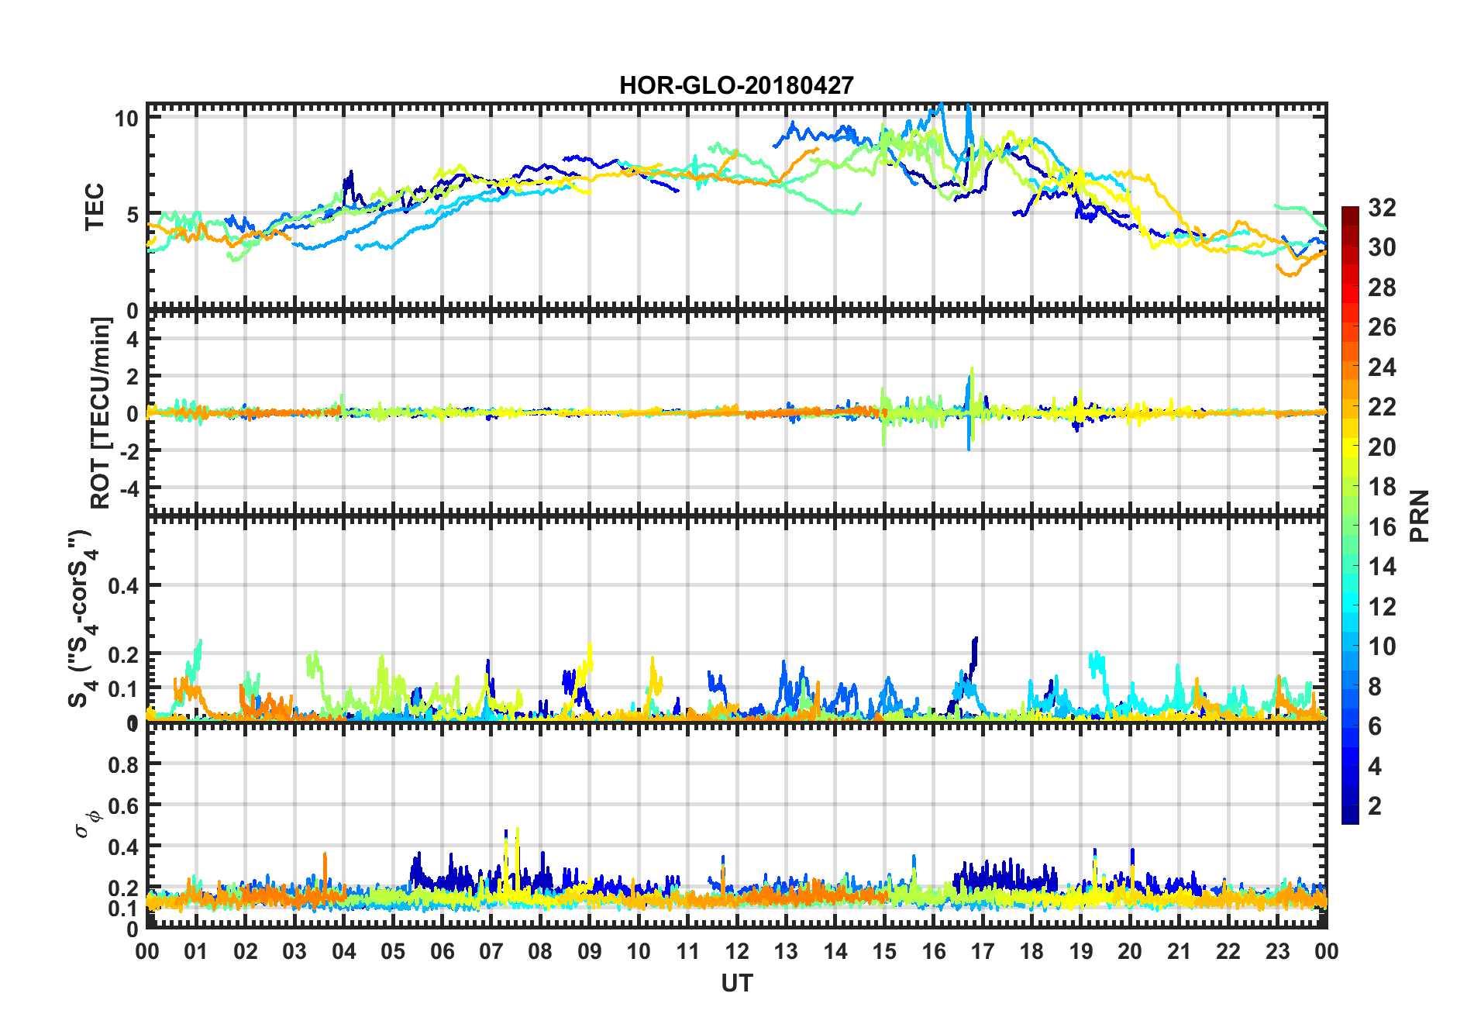Screen dimensions: 1474x1031
Task: Click sigma phi tick label 0.6
Action: (123, 806)
